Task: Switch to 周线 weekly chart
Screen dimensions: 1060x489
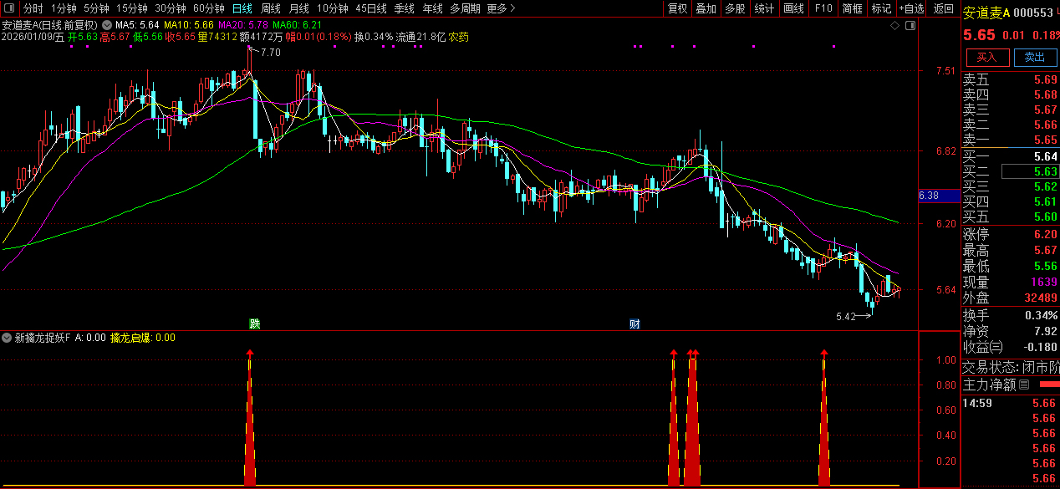Action: (271, 8)
